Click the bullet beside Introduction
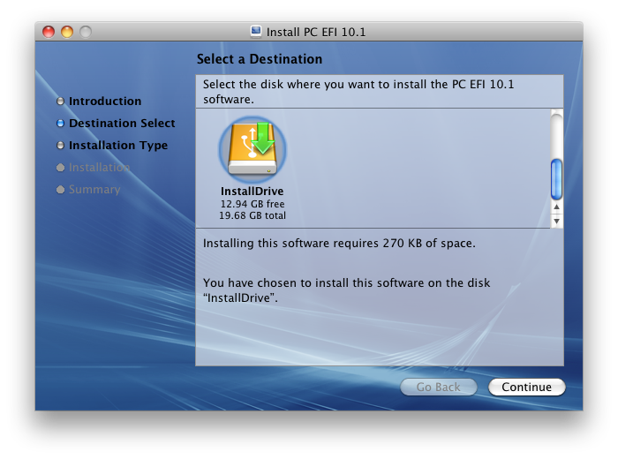 60,102
